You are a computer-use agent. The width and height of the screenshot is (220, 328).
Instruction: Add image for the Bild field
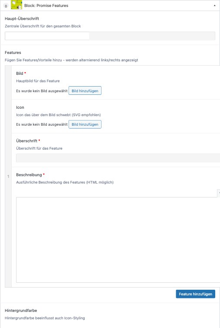[x=85, y=91]
